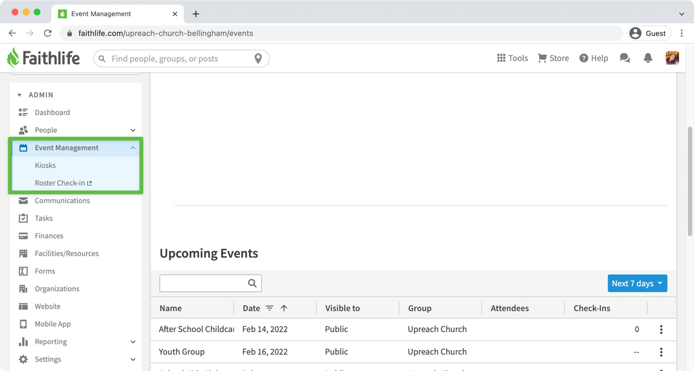The height and width of the screenshot is (371, 694).
Task: Click the page vertical scrollbar
Action: (690, 182)
